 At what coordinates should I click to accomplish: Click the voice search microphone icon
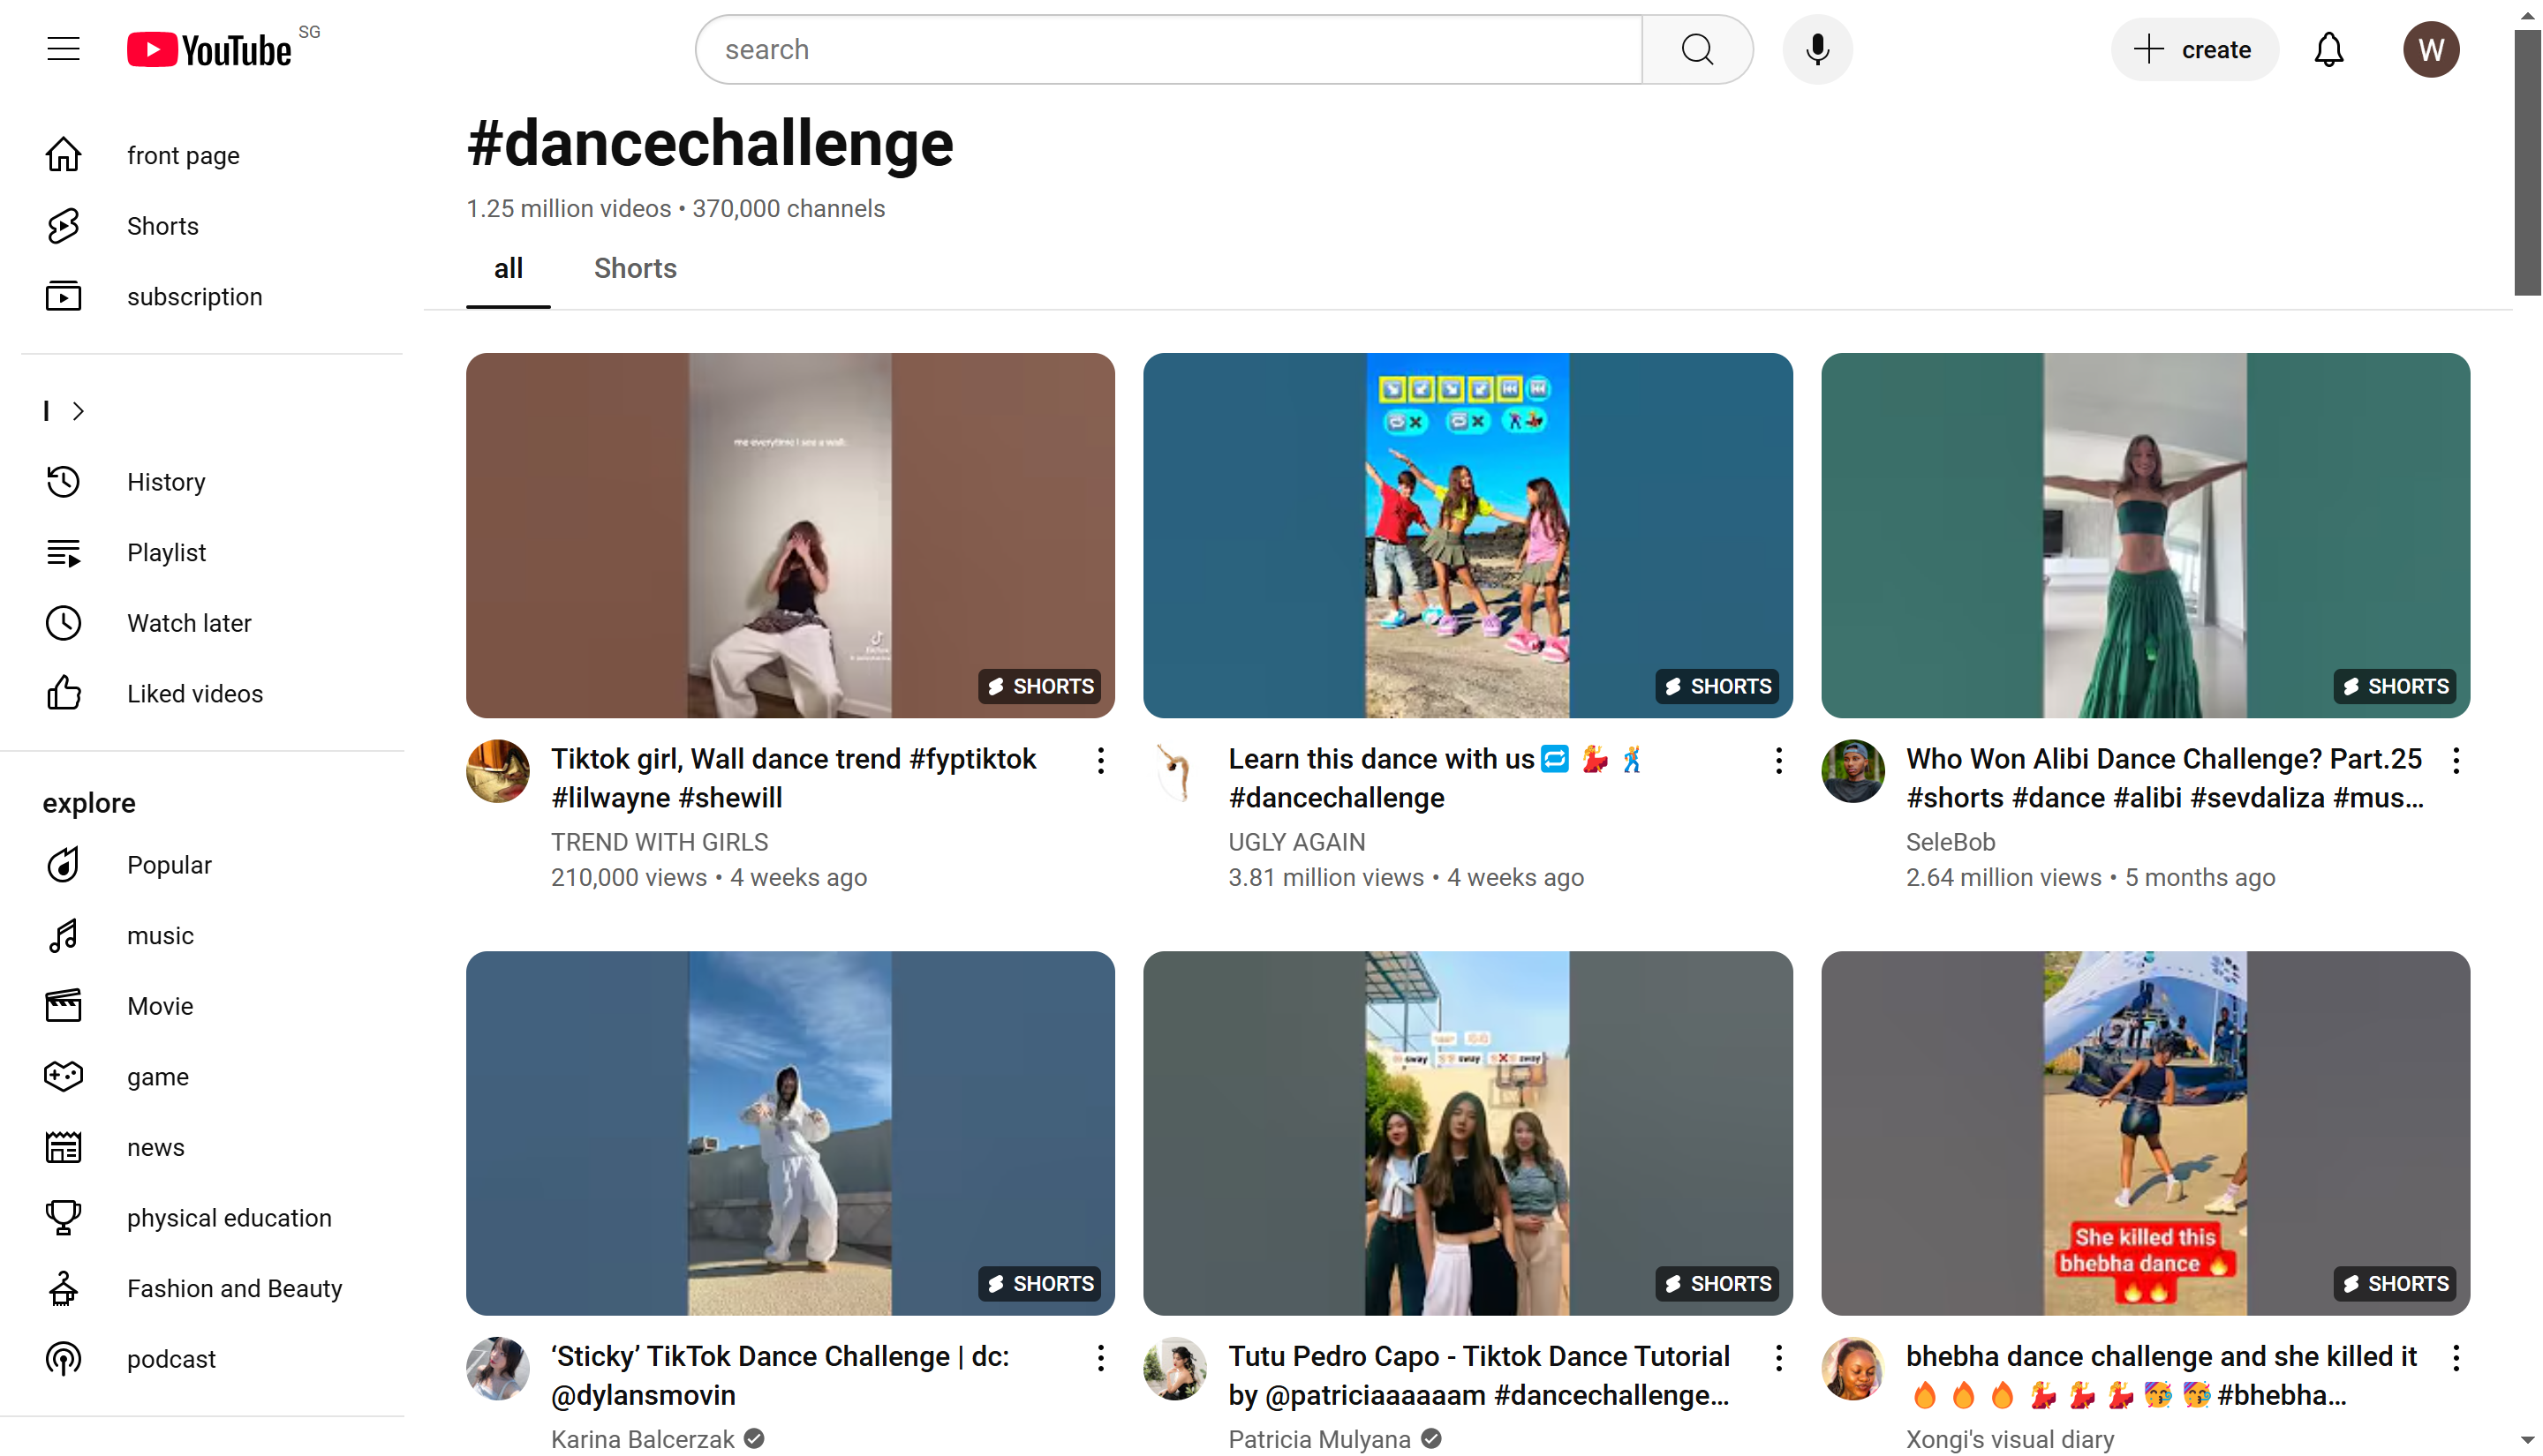(1816, 49)
